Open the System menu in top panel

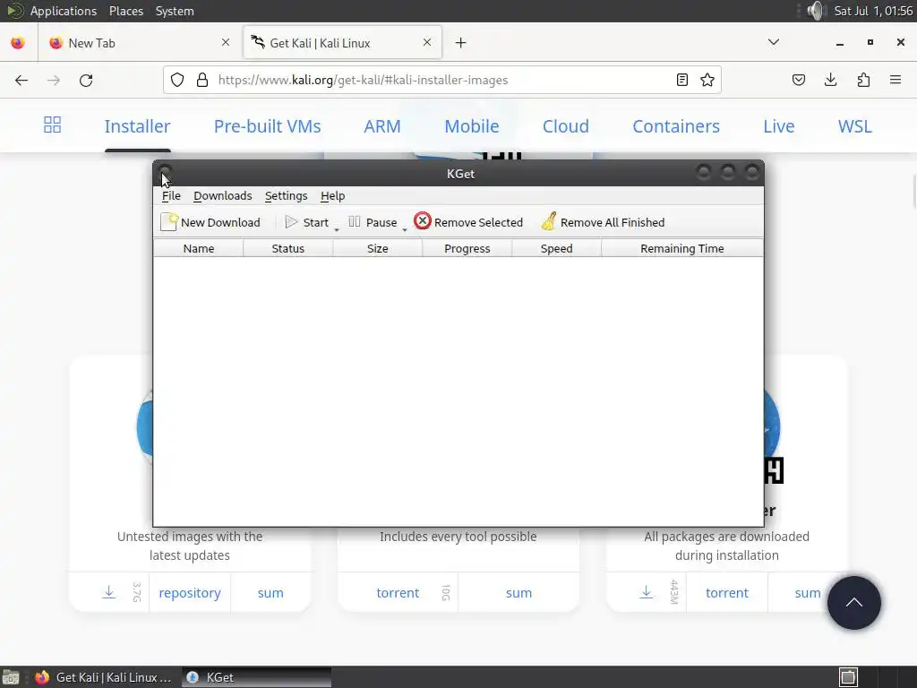pyautogui.click(x=175, y=11)
